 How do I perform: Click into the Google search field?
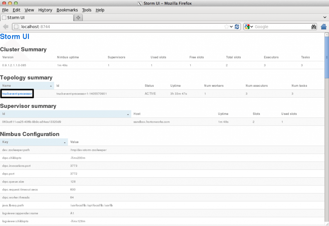(280, 27)
